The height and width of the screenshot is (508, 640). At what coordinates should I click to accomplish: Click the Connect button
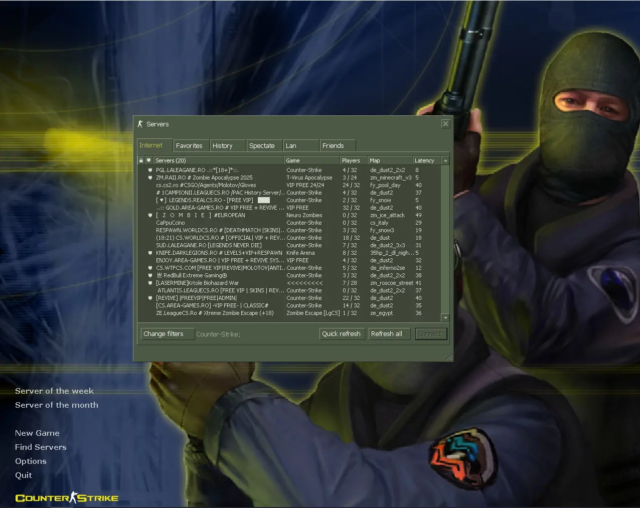(431, 334)
